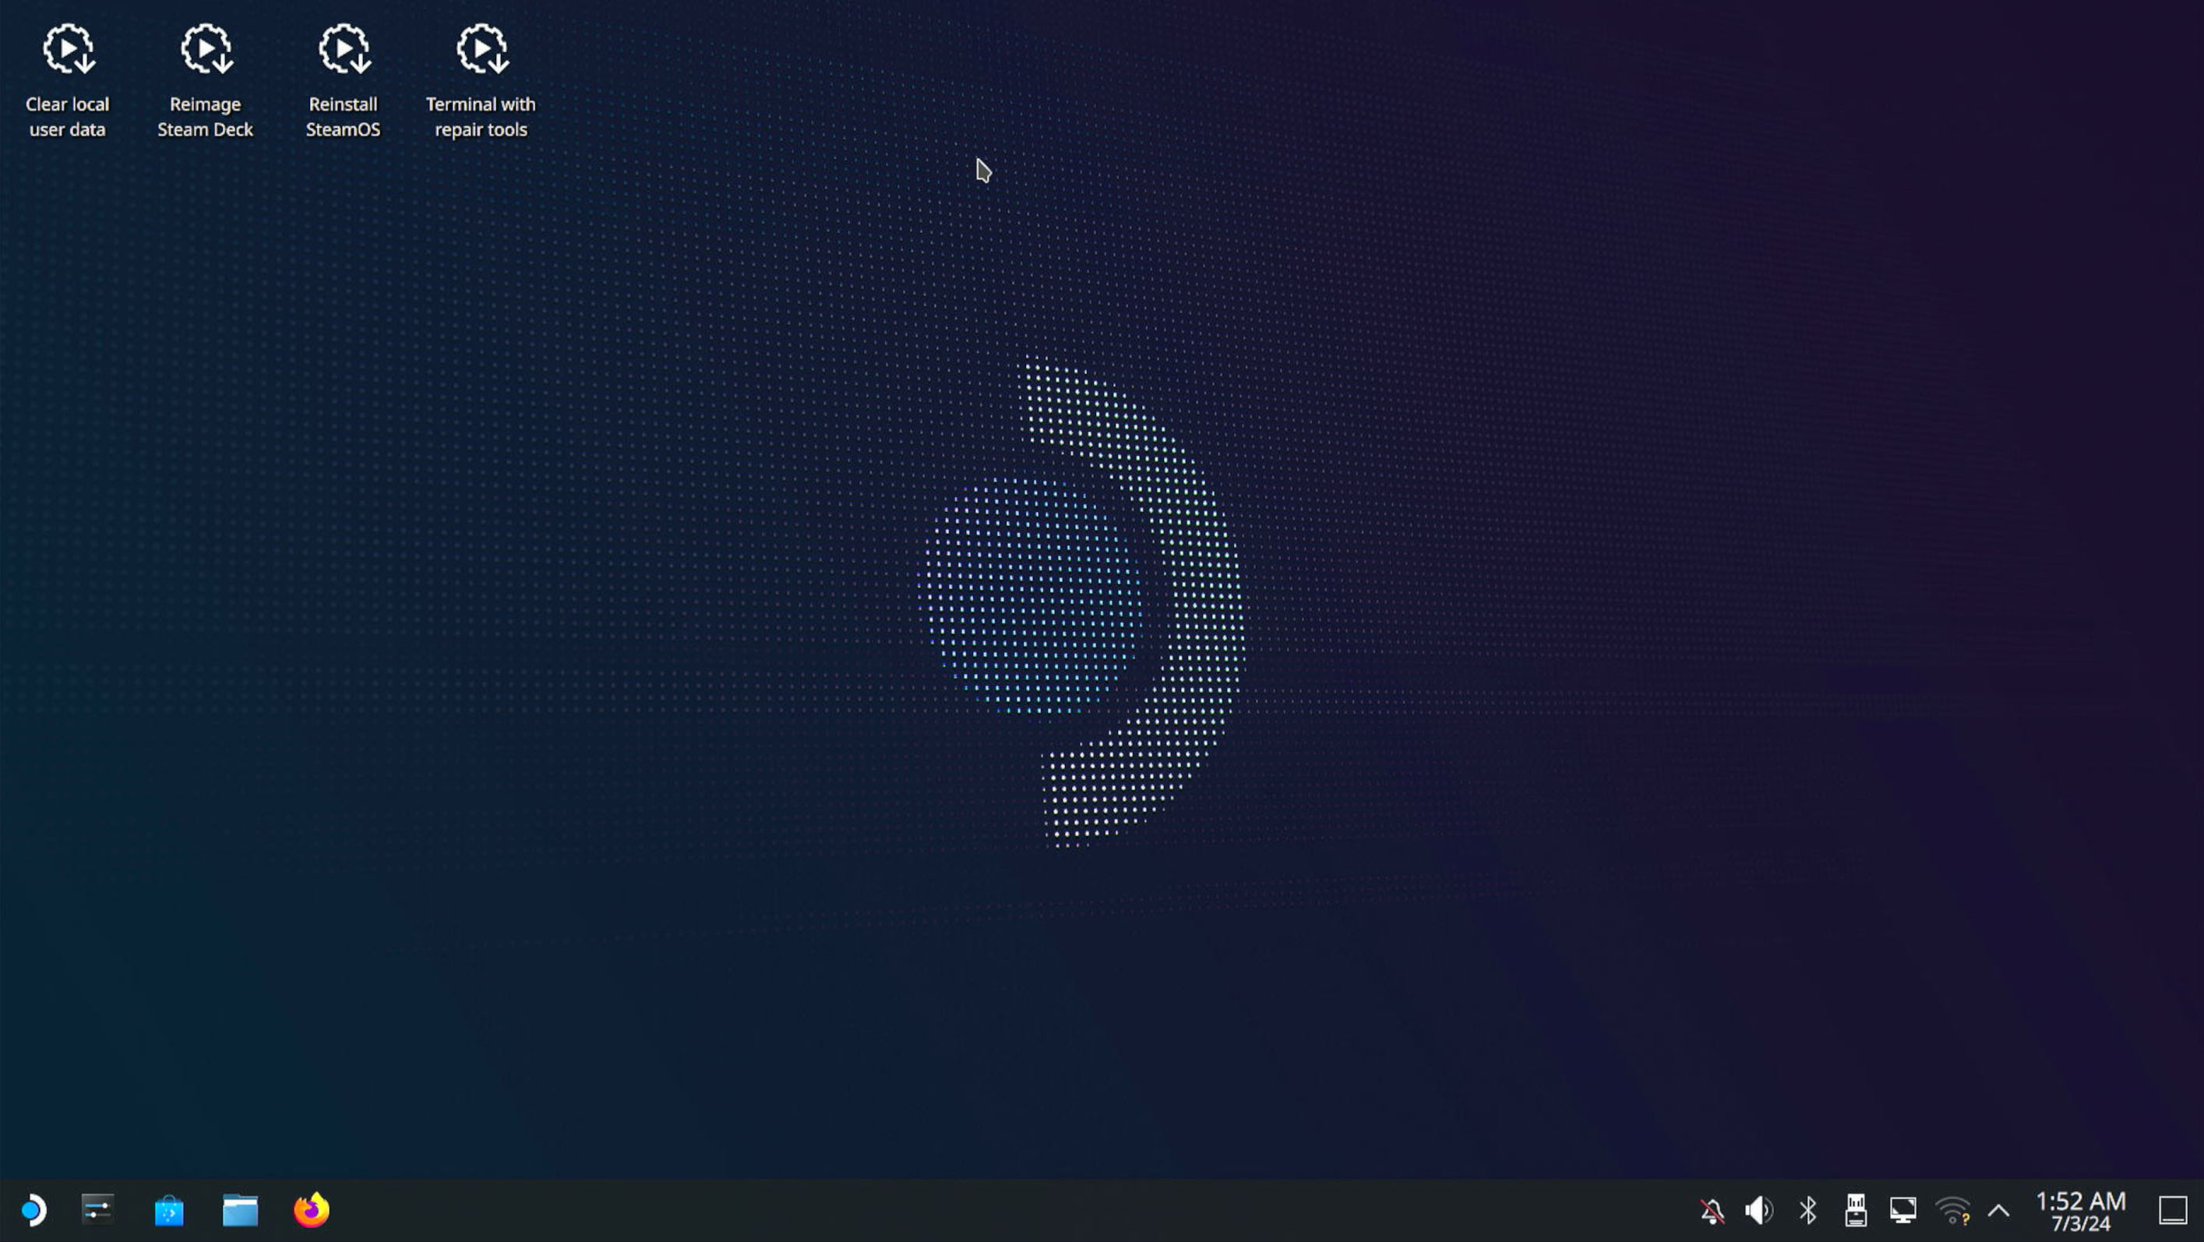Screen dimensions: 2204x1242
Task: Launch the Reimage Steam Deck shortcut
Action: [206, 51]
